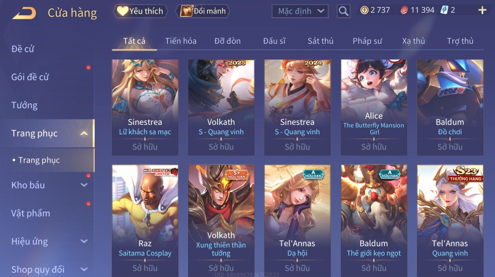
Task: Open Yêu thích with heart icon
Action: point(141,11)
